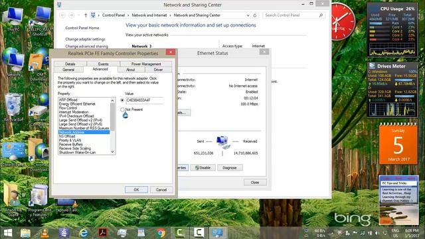Open address bar history dropdown
425x239 pixels.
click(248, 15)
